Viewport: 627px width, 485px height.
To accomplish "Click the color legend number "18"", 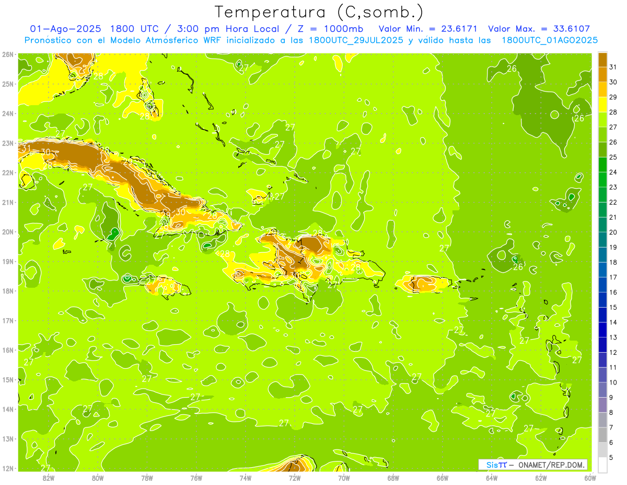I will [x=613, y=263].
